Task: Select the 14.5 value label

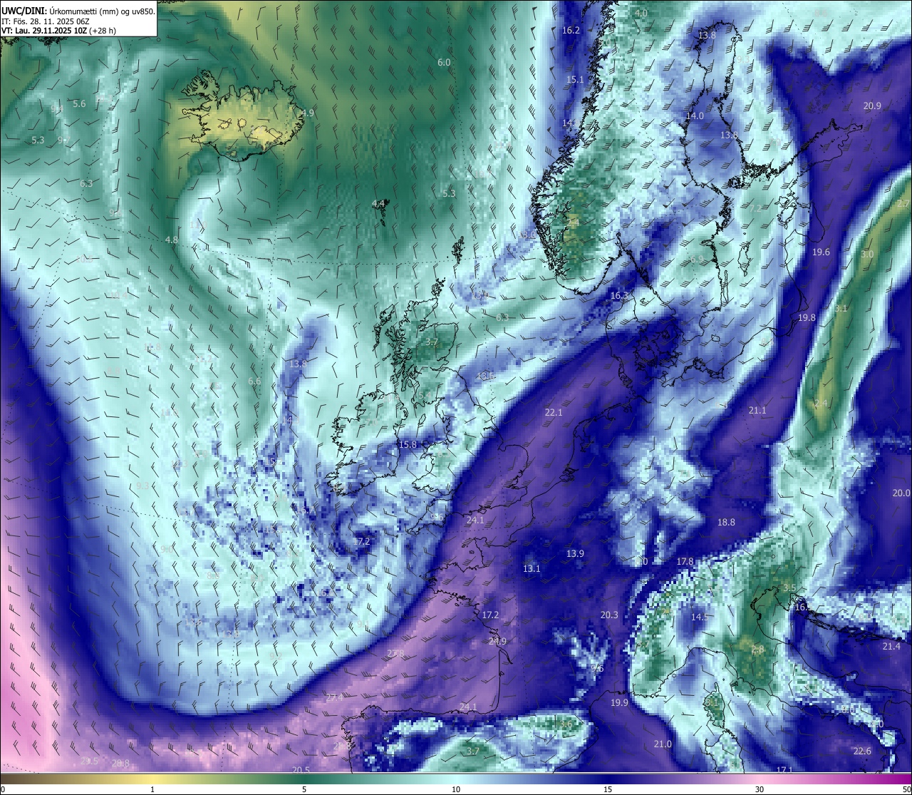Action: coord(700,617)
